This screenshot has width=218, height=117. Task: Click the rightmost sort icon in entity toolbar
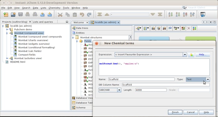click(194, 28)
